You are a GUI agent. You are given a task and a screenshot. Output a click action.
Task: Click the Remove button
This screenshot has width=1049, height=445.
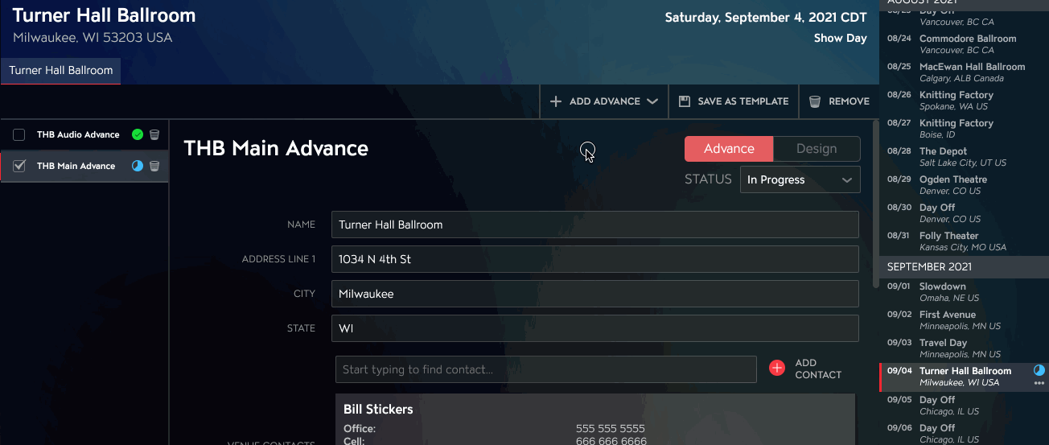(839, 101)
